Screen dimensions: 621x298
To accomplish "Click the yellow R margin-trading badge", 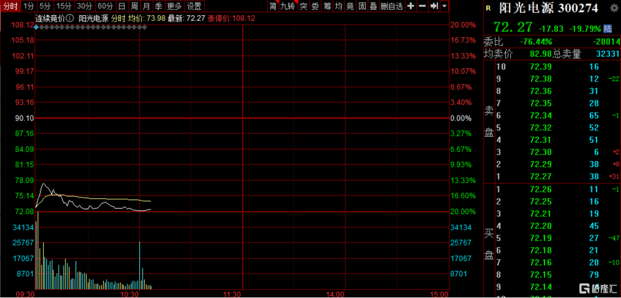I will coord(488,8).
